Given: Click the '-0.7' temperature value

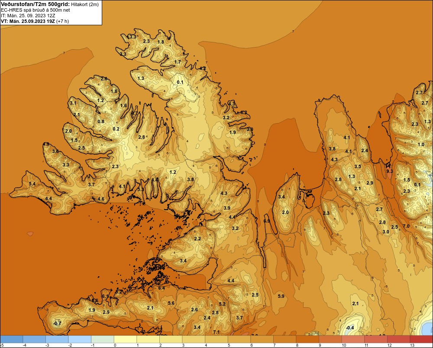Looking at the screenshot, I should [x=57, y=323].
